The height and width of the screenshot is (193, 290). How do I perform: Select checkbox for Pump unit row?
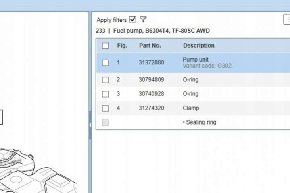click(x=106, y=62)
